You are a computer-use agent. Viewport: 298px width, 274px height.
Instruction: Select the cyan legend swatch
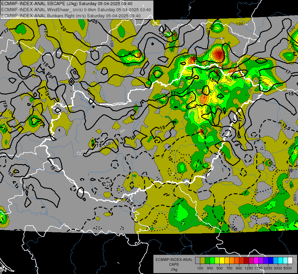[281, 260]
